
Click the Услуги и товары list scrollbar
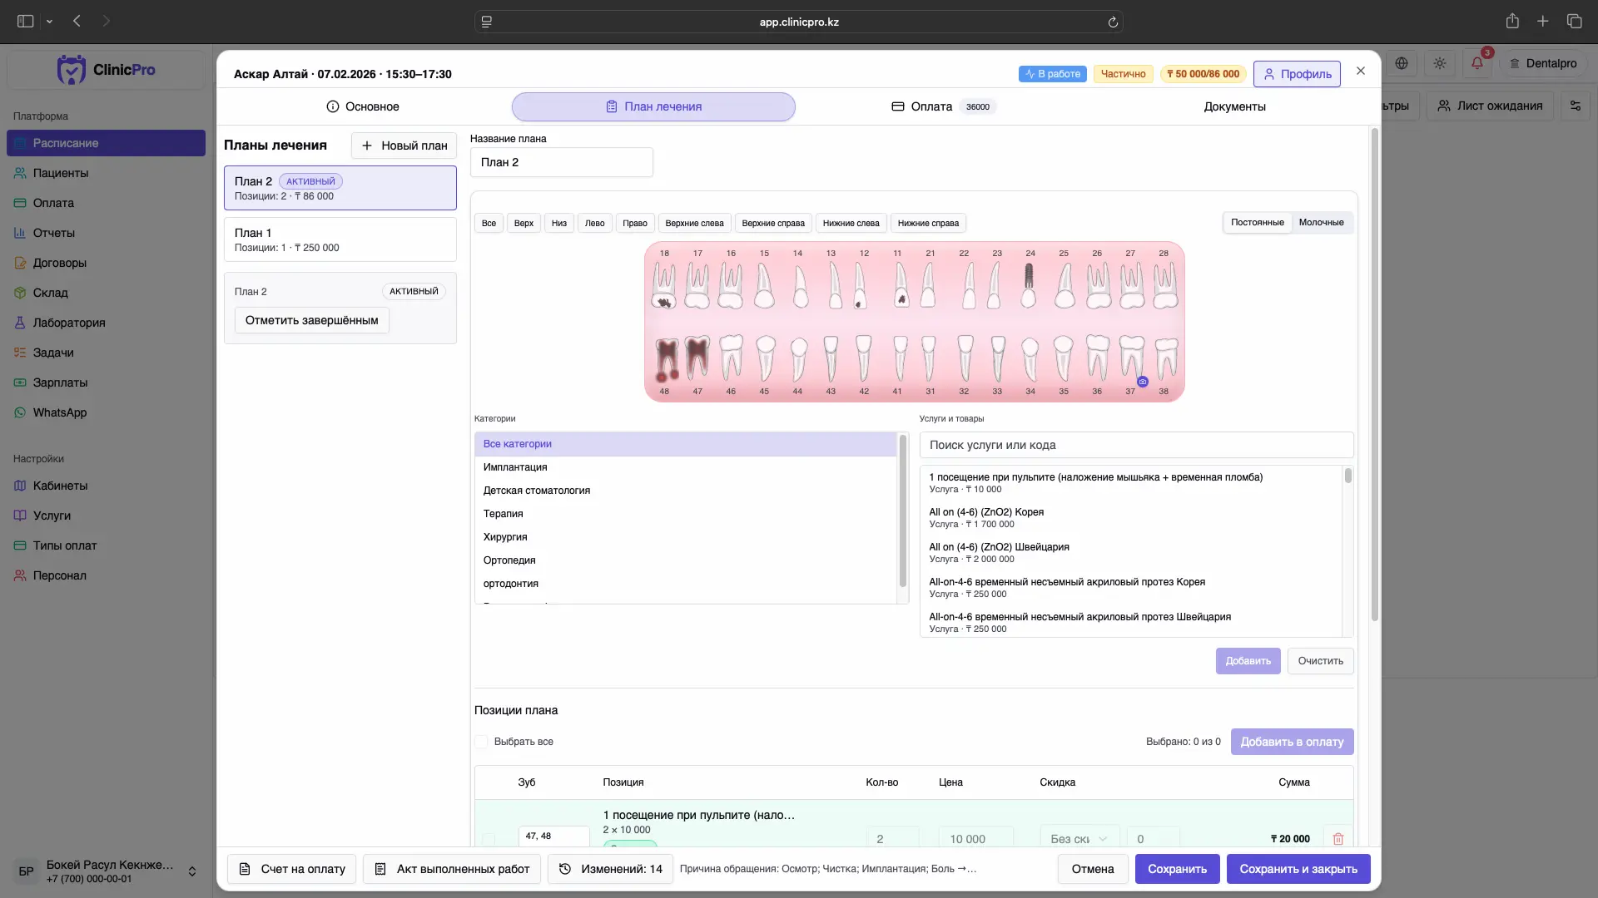pyautogui.click(x=1347, y=476)
